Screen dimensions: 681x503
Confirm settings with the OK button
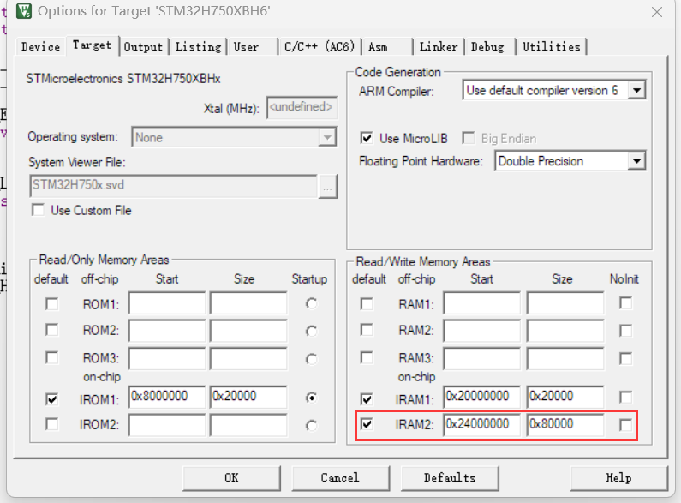coord(231,478)
